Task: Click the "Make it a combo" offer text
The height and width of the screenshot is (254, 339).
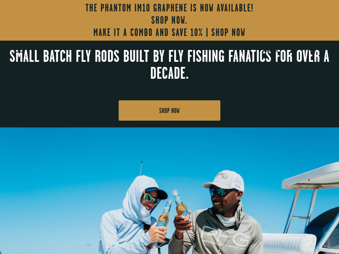Action: click(148, 33)
